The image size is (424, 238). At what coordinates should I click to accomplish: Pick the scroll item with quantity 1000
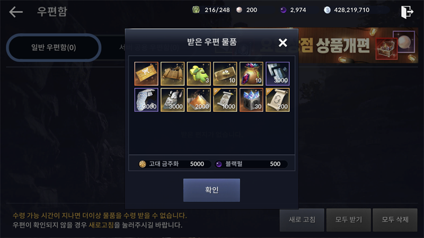pyautogui.click(x=225, y=100)
